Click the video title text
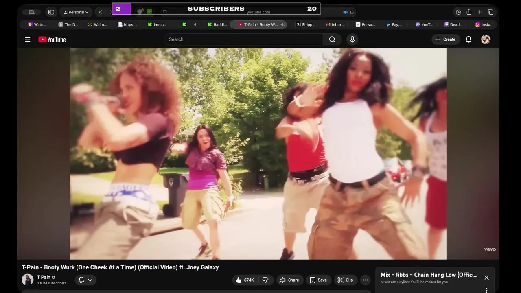The width and height of the screenshot is (521, 293). pos(120,267)
